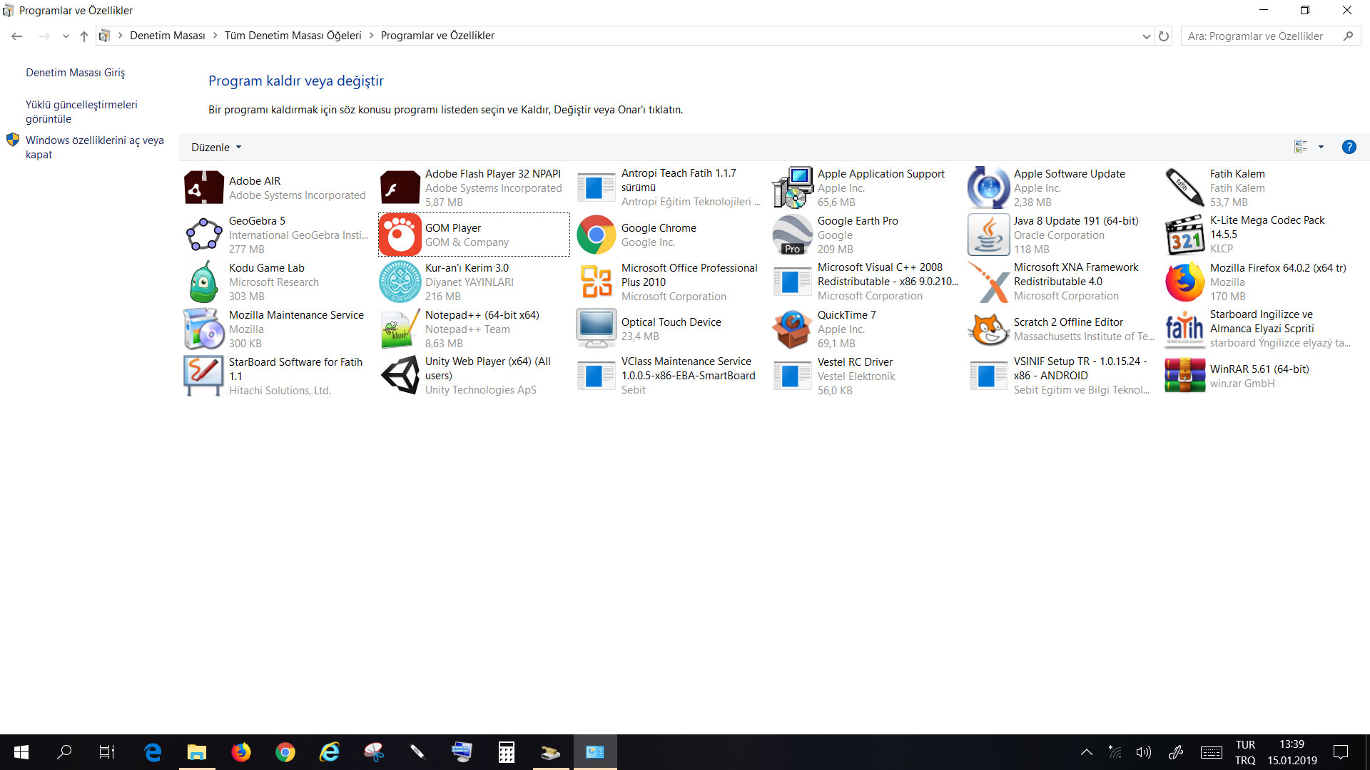Select the Mozilla Firefox 64.0.2 icon in list
Screen dimensions: 1370x770
pyautogui.click(x=1184, y=282)
